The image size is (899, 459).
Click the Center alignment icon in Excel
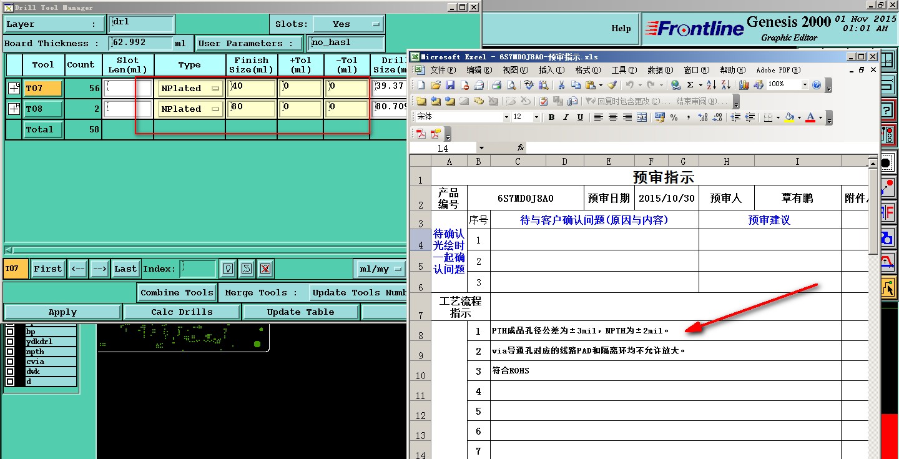[x=612, y=117]
